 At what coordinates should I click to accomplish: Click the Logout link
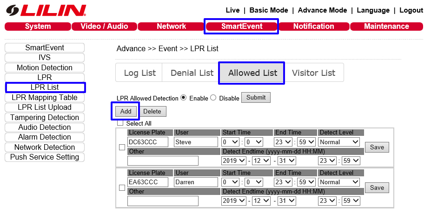pyautogui.click(x=411, y=10)
